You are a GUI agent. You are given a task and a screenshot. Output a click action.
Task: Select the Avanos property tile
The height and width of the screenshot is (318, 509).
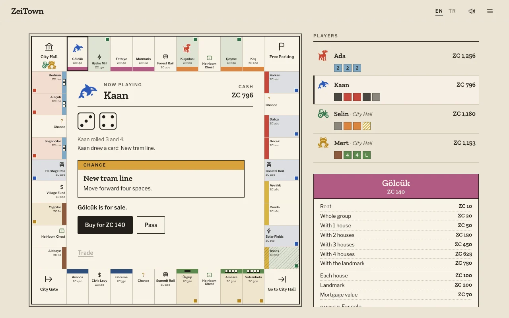pos(78,286)
